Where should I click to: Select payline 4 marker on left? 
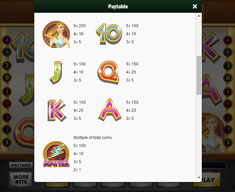(7, 40)
